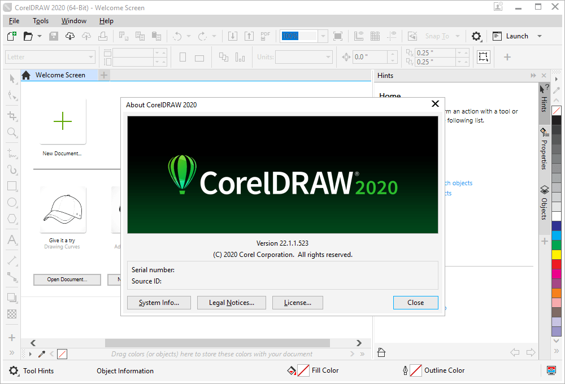The height and width of the screenshot is (384, 565).
Task: Click the License button
Action: pyautogui.click(x=298, y=303)
